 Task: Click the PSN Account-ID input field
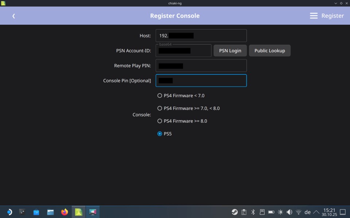click(x=183, y=51)
